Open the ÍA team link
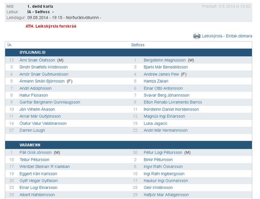Image resolution: width=260 pixels, height=199 pixels. 9,45
